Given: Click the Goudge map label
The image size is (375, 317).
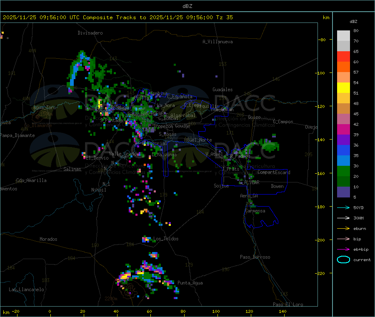Looking at the screenshot, I should pyautogui.click(x=182, y=126).
